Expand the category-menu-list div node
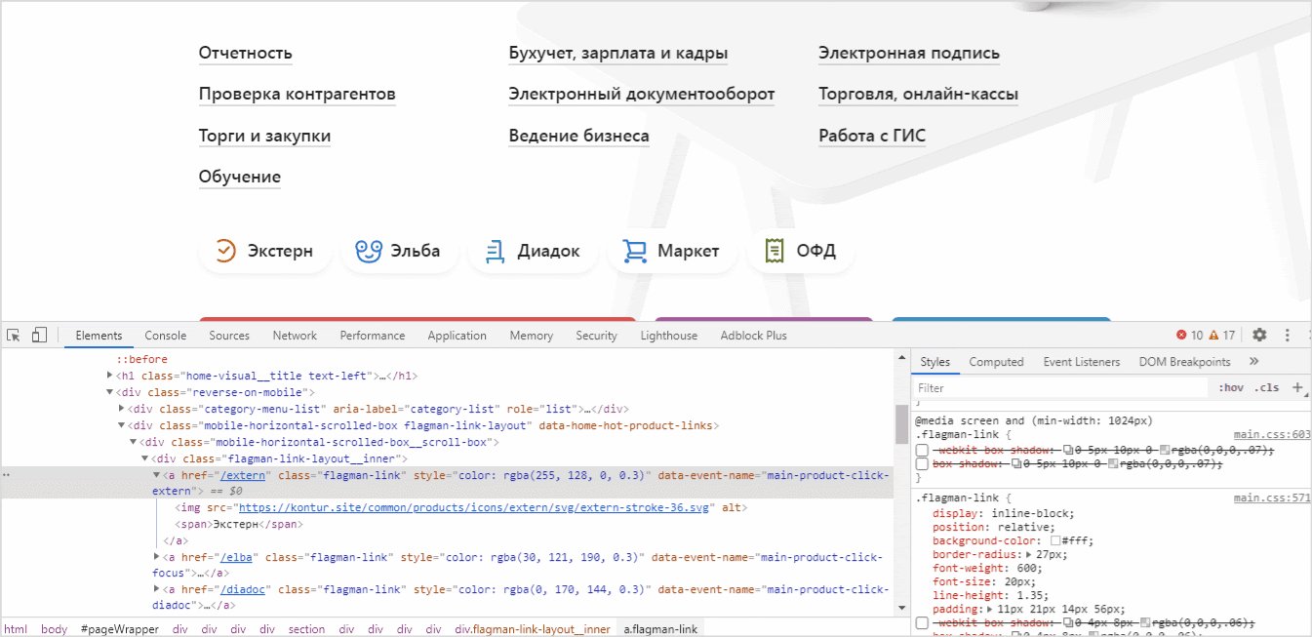Image resolution: width=1312 pixels, height=637 pixels. (x=122, y=409)
